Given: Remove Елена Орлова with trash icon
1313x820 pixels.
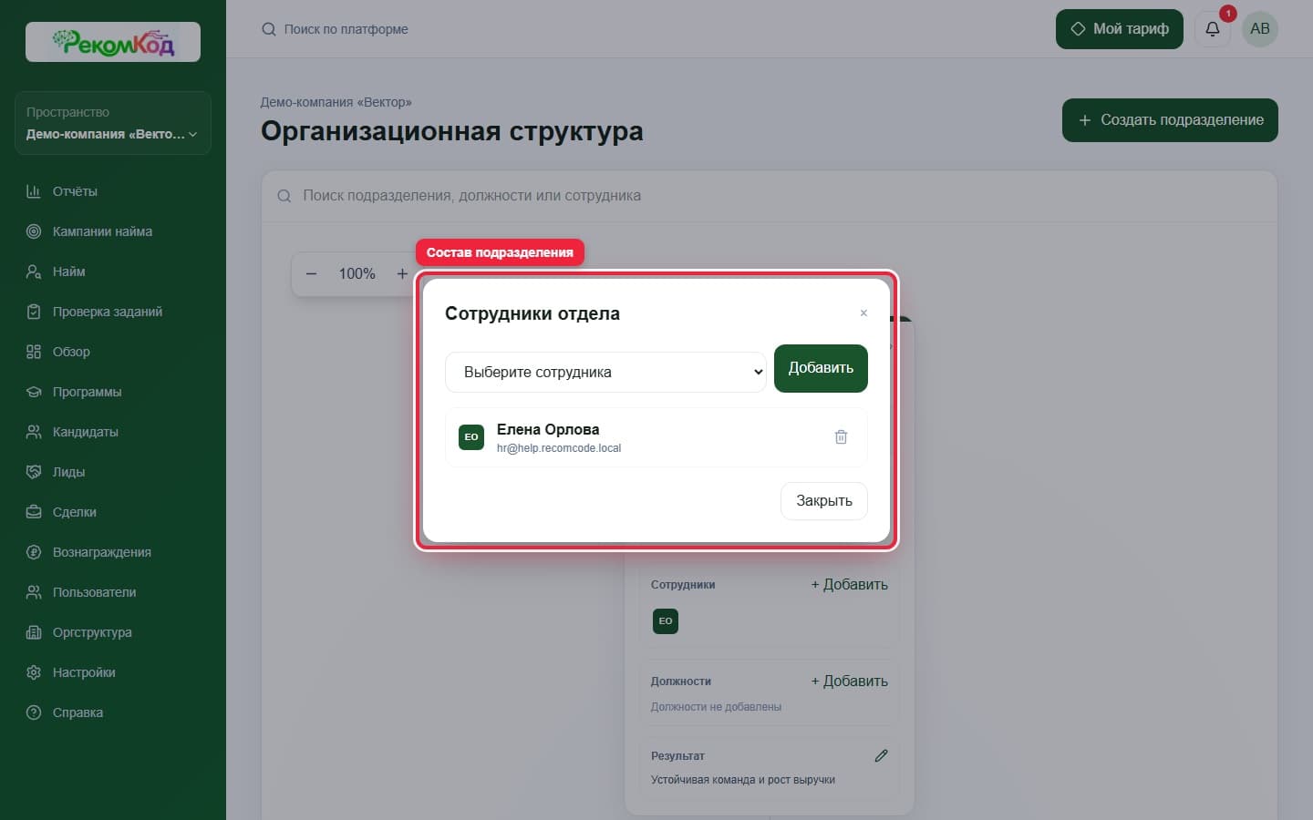Looking at the screenshot, I should click(841, 437).
